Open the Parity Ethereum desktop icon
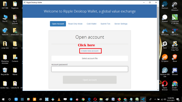Image resolution: width=182 pixels, height=102 pixels. [x=175, y=6]
